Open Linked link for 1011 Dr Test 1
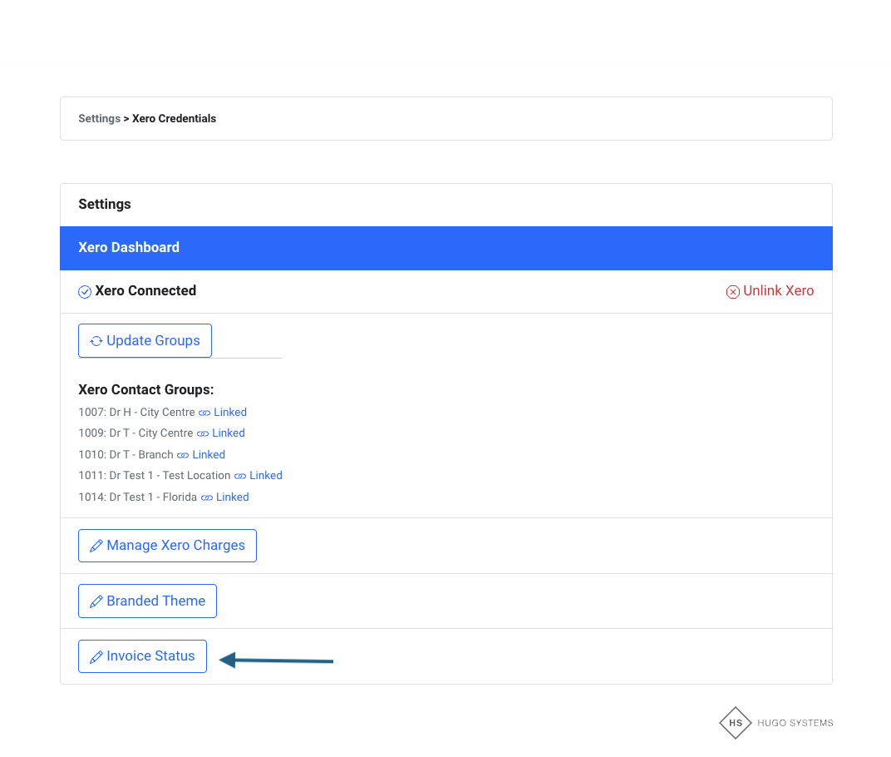The image size is (891, 757). pyautogui.click(x=266, y=476)
